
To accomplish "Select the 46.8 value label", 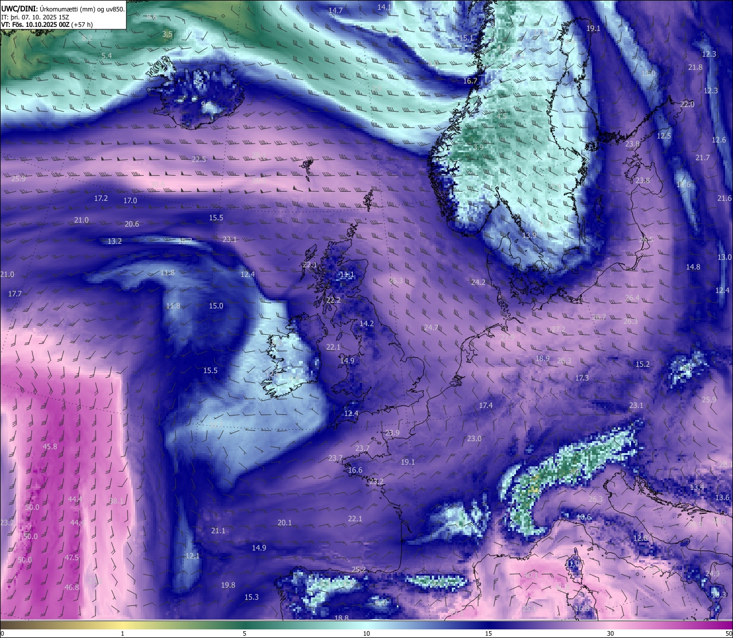I will [72, 587].
